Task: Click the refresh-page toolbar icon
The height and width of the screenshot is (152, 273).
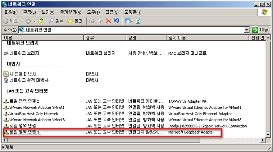Action: 138,21
